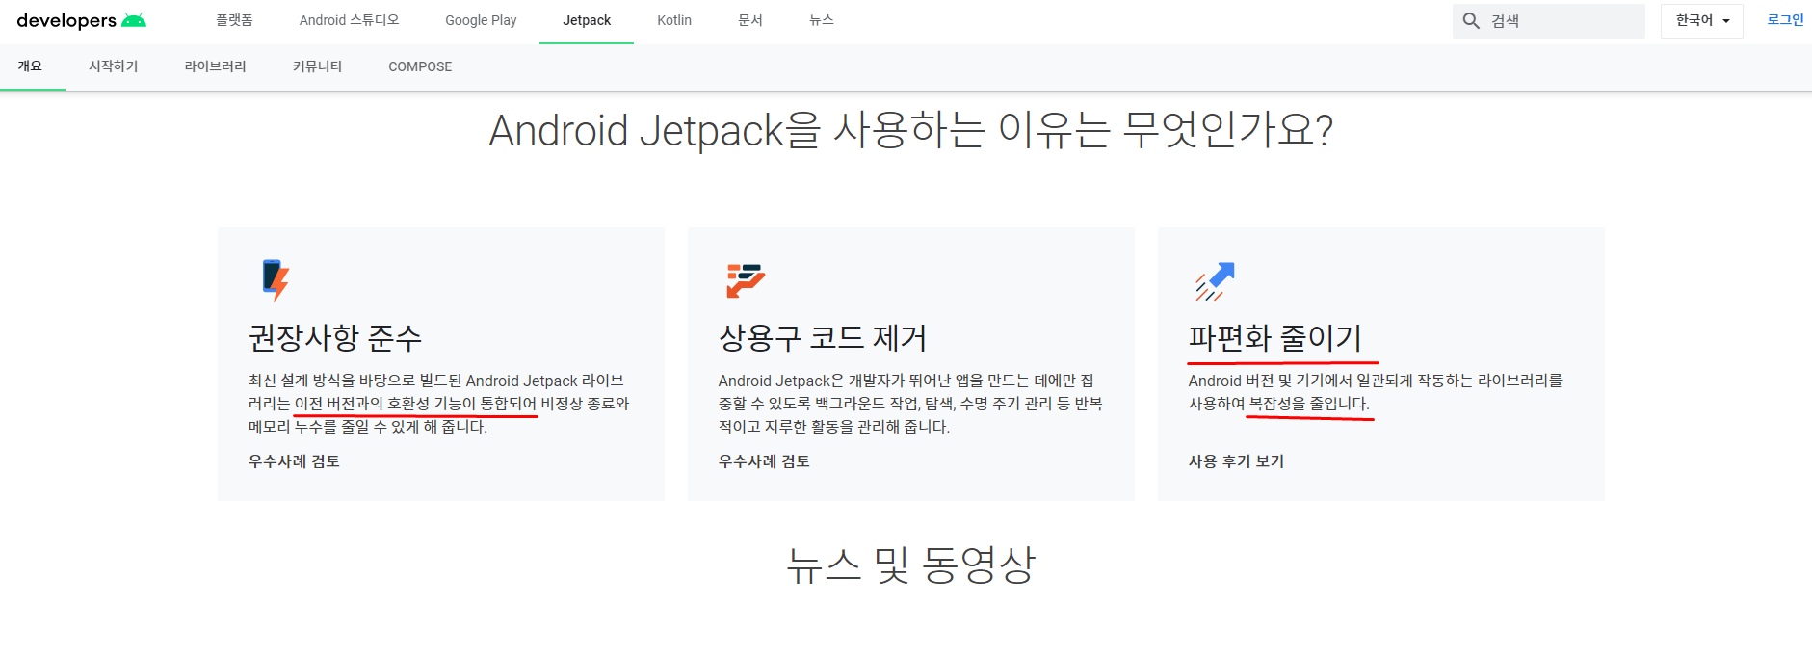The height and width of the screenshot is (657, 1812).
Task: Click 우수사례 검토 under 권장사항 준수
Action: click(294, 461)
